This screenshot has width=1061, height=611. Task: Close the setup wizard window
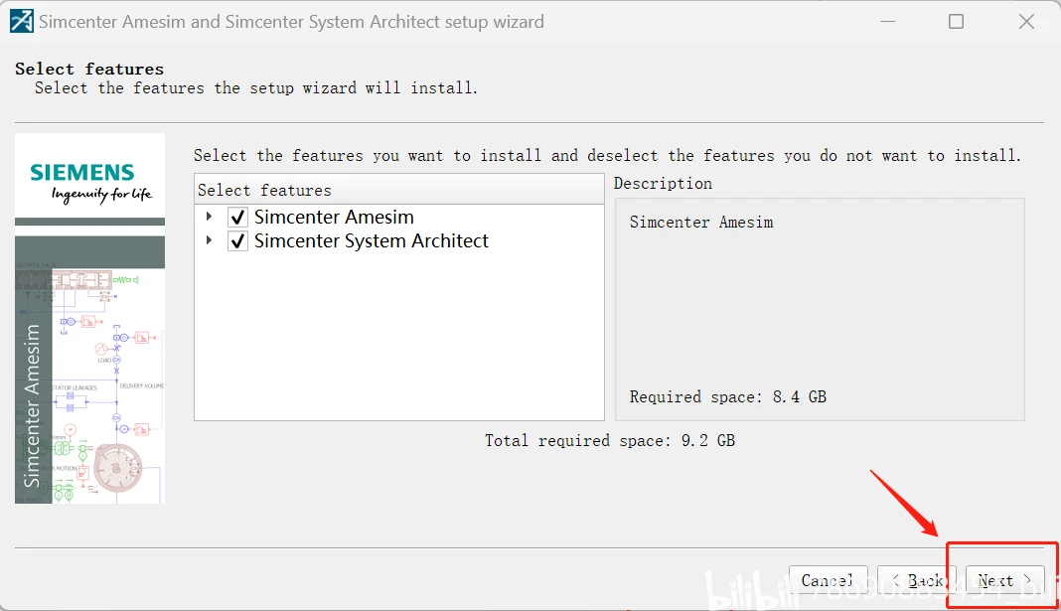1027,21
